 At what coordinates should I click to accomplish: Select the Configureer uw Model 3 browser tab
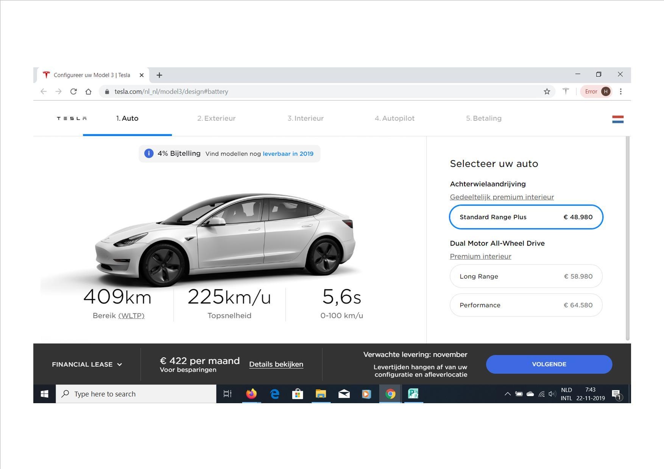tap(92, 75)
